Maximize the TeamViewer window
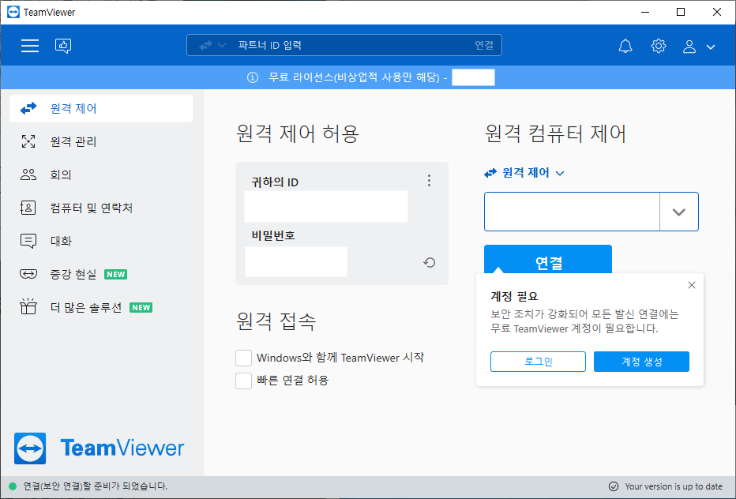736x499 pixels. [x=681, y=12]
